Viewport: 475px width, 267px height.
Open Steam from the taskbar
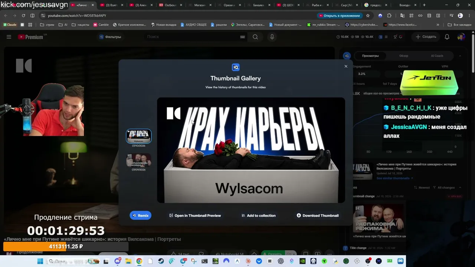pyautogui.click(x=161, y=261)
